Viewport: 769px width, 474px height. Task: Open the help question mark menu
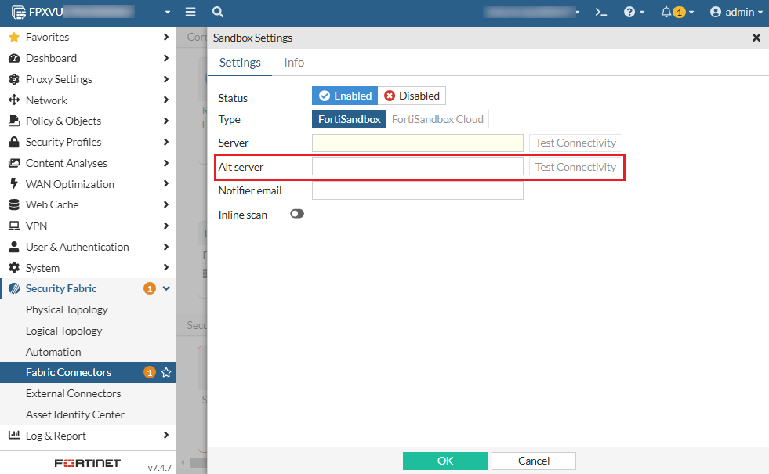click(x=633, y=12)
